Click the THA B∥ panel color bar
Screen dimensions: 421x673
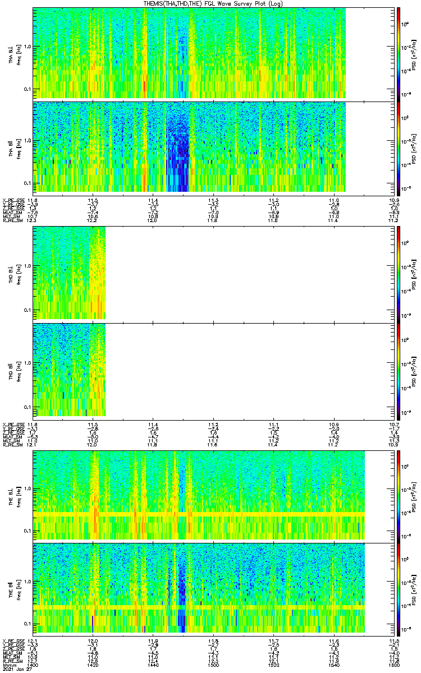399,148
